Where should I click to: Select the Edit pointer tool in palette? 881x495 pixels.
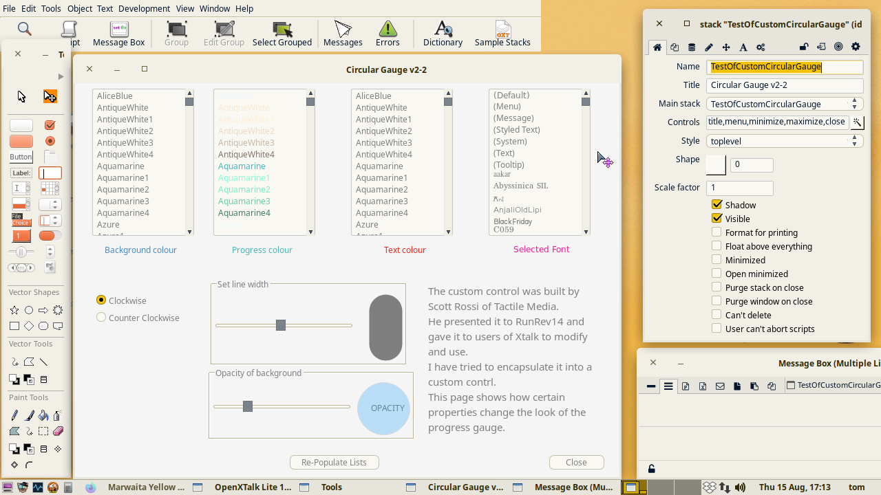(x=50, y=96)
